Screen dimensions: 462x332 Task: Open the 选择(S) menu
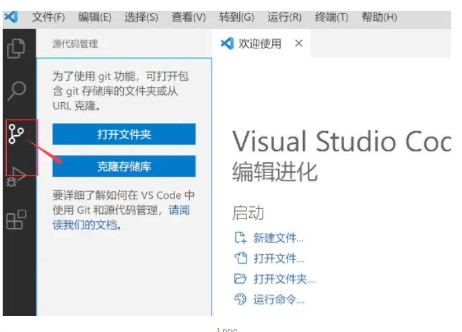coord(141,17)
